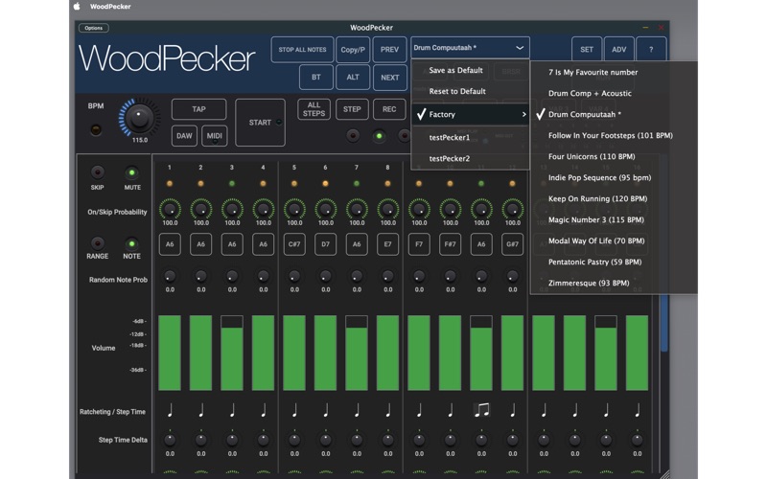This screenshot has height=479, width=767.
Task: Click the SET button
Action: click(587, 50)
